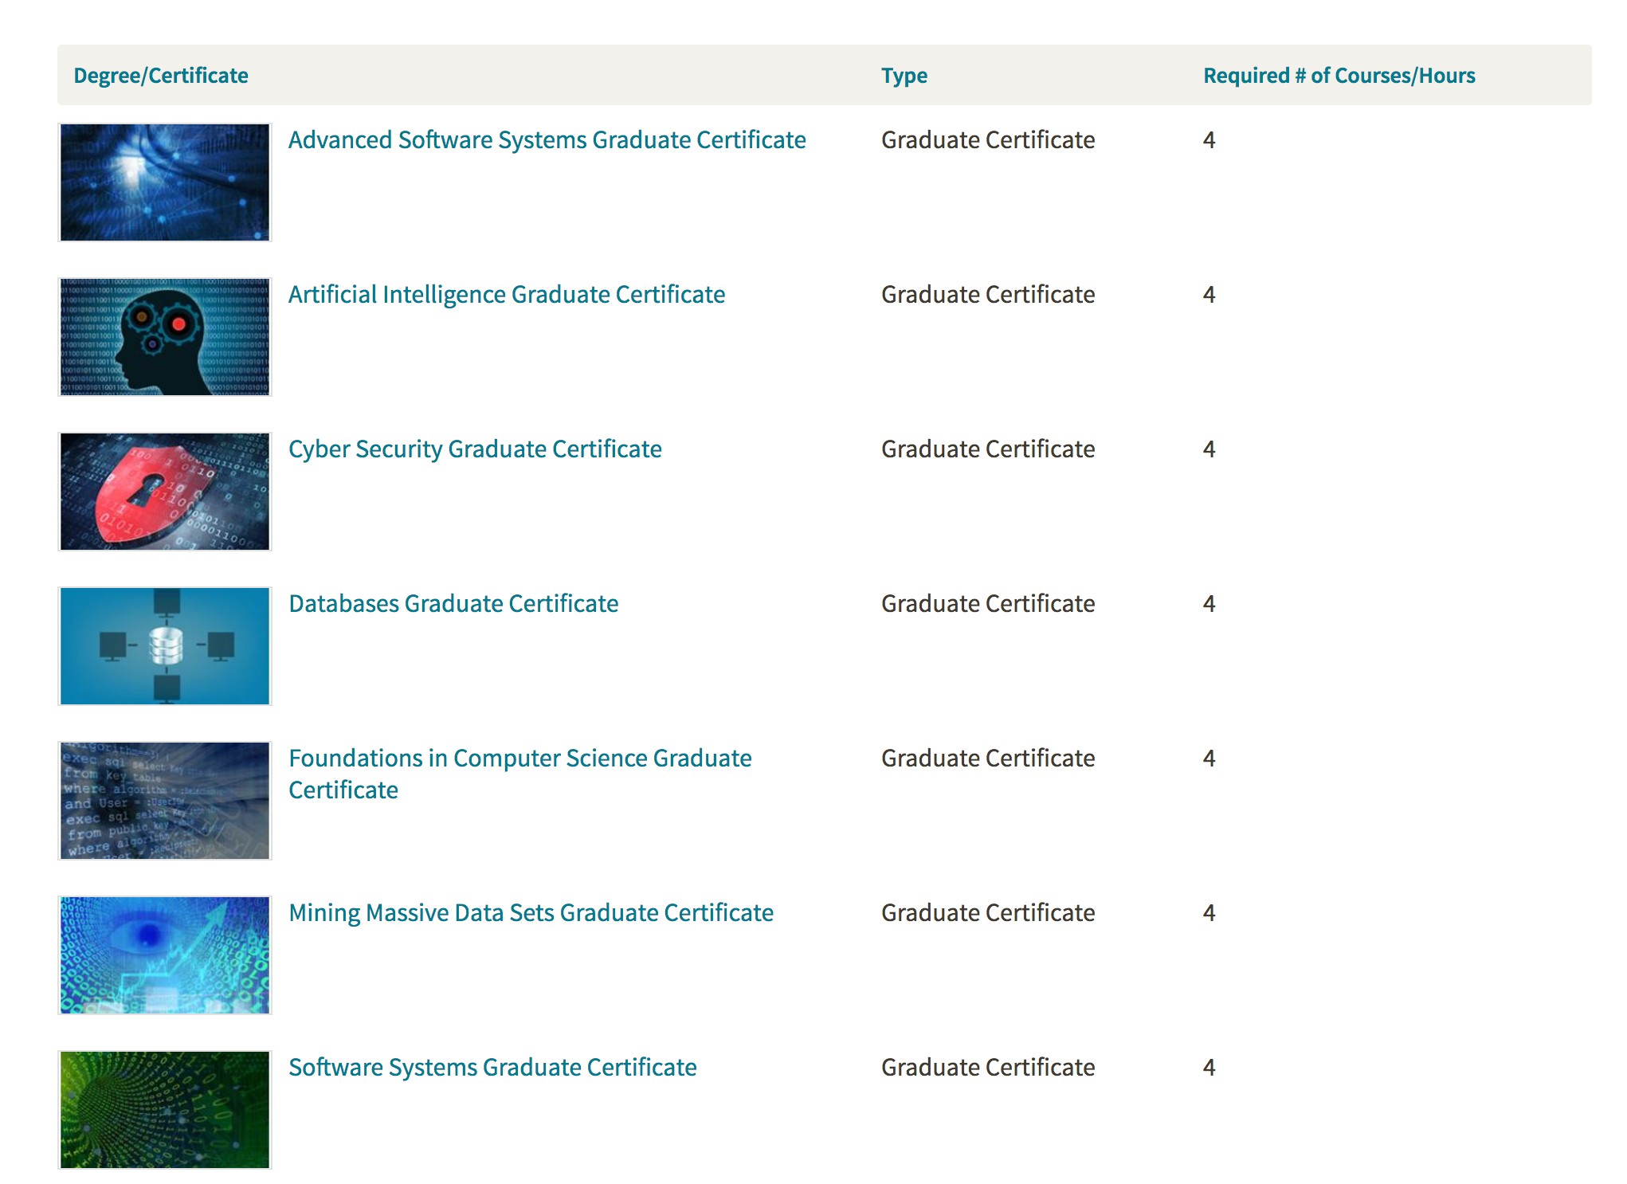Click the Artificial Intelligence head-with-gears thumbnail

[165, 337]
